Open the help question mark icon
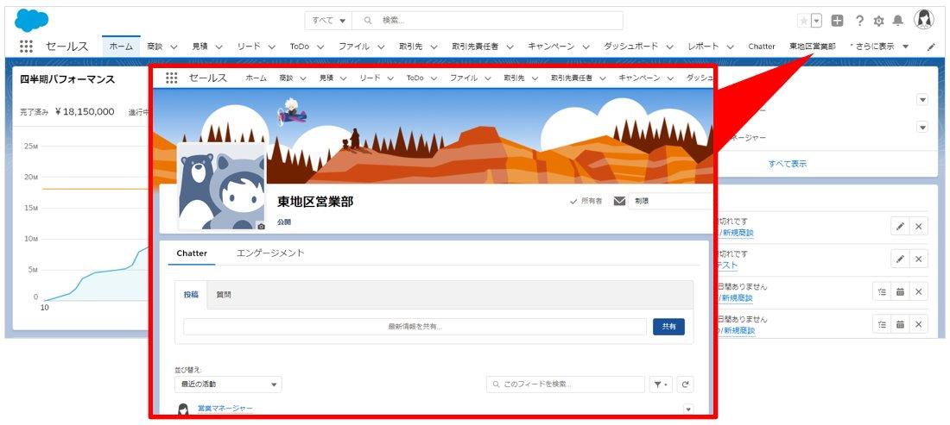 point(859,22)
